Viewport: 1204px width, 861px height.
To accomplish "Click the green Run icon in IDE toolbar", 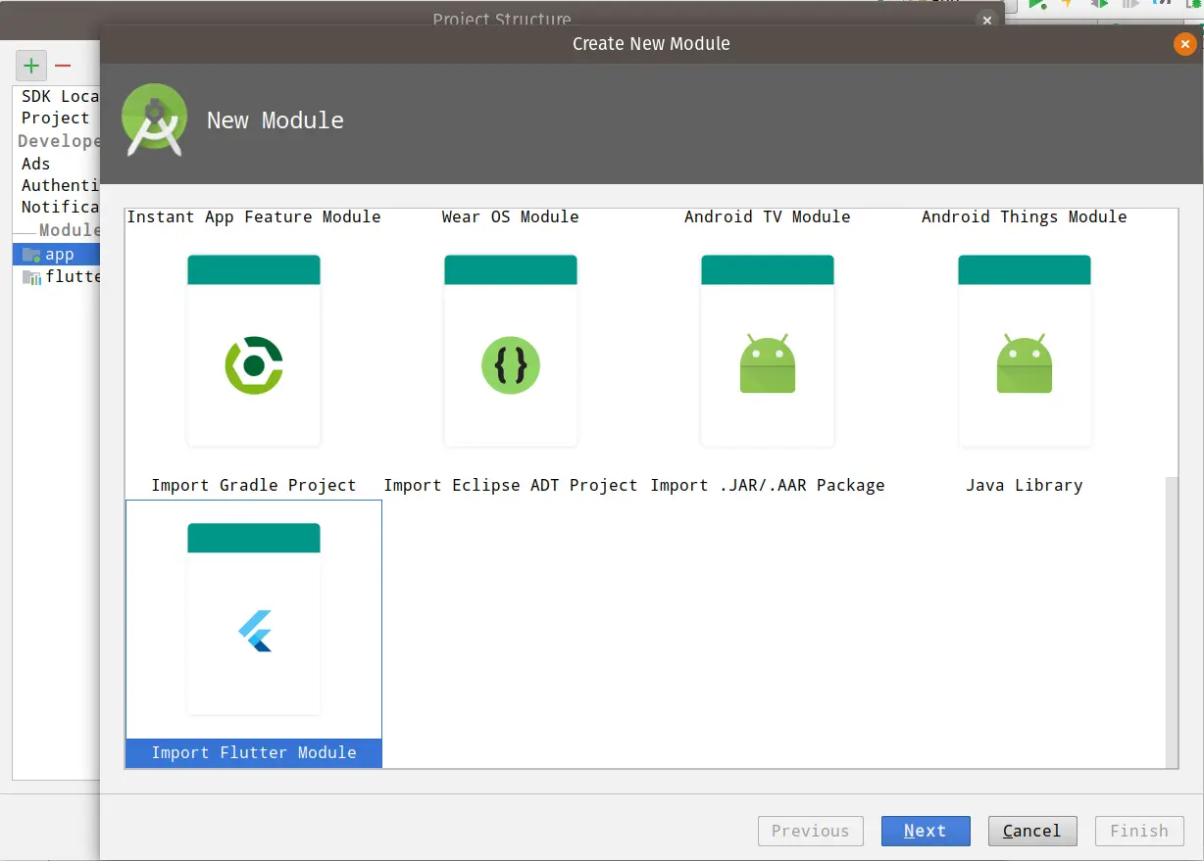I will (x=1037, y=5).
